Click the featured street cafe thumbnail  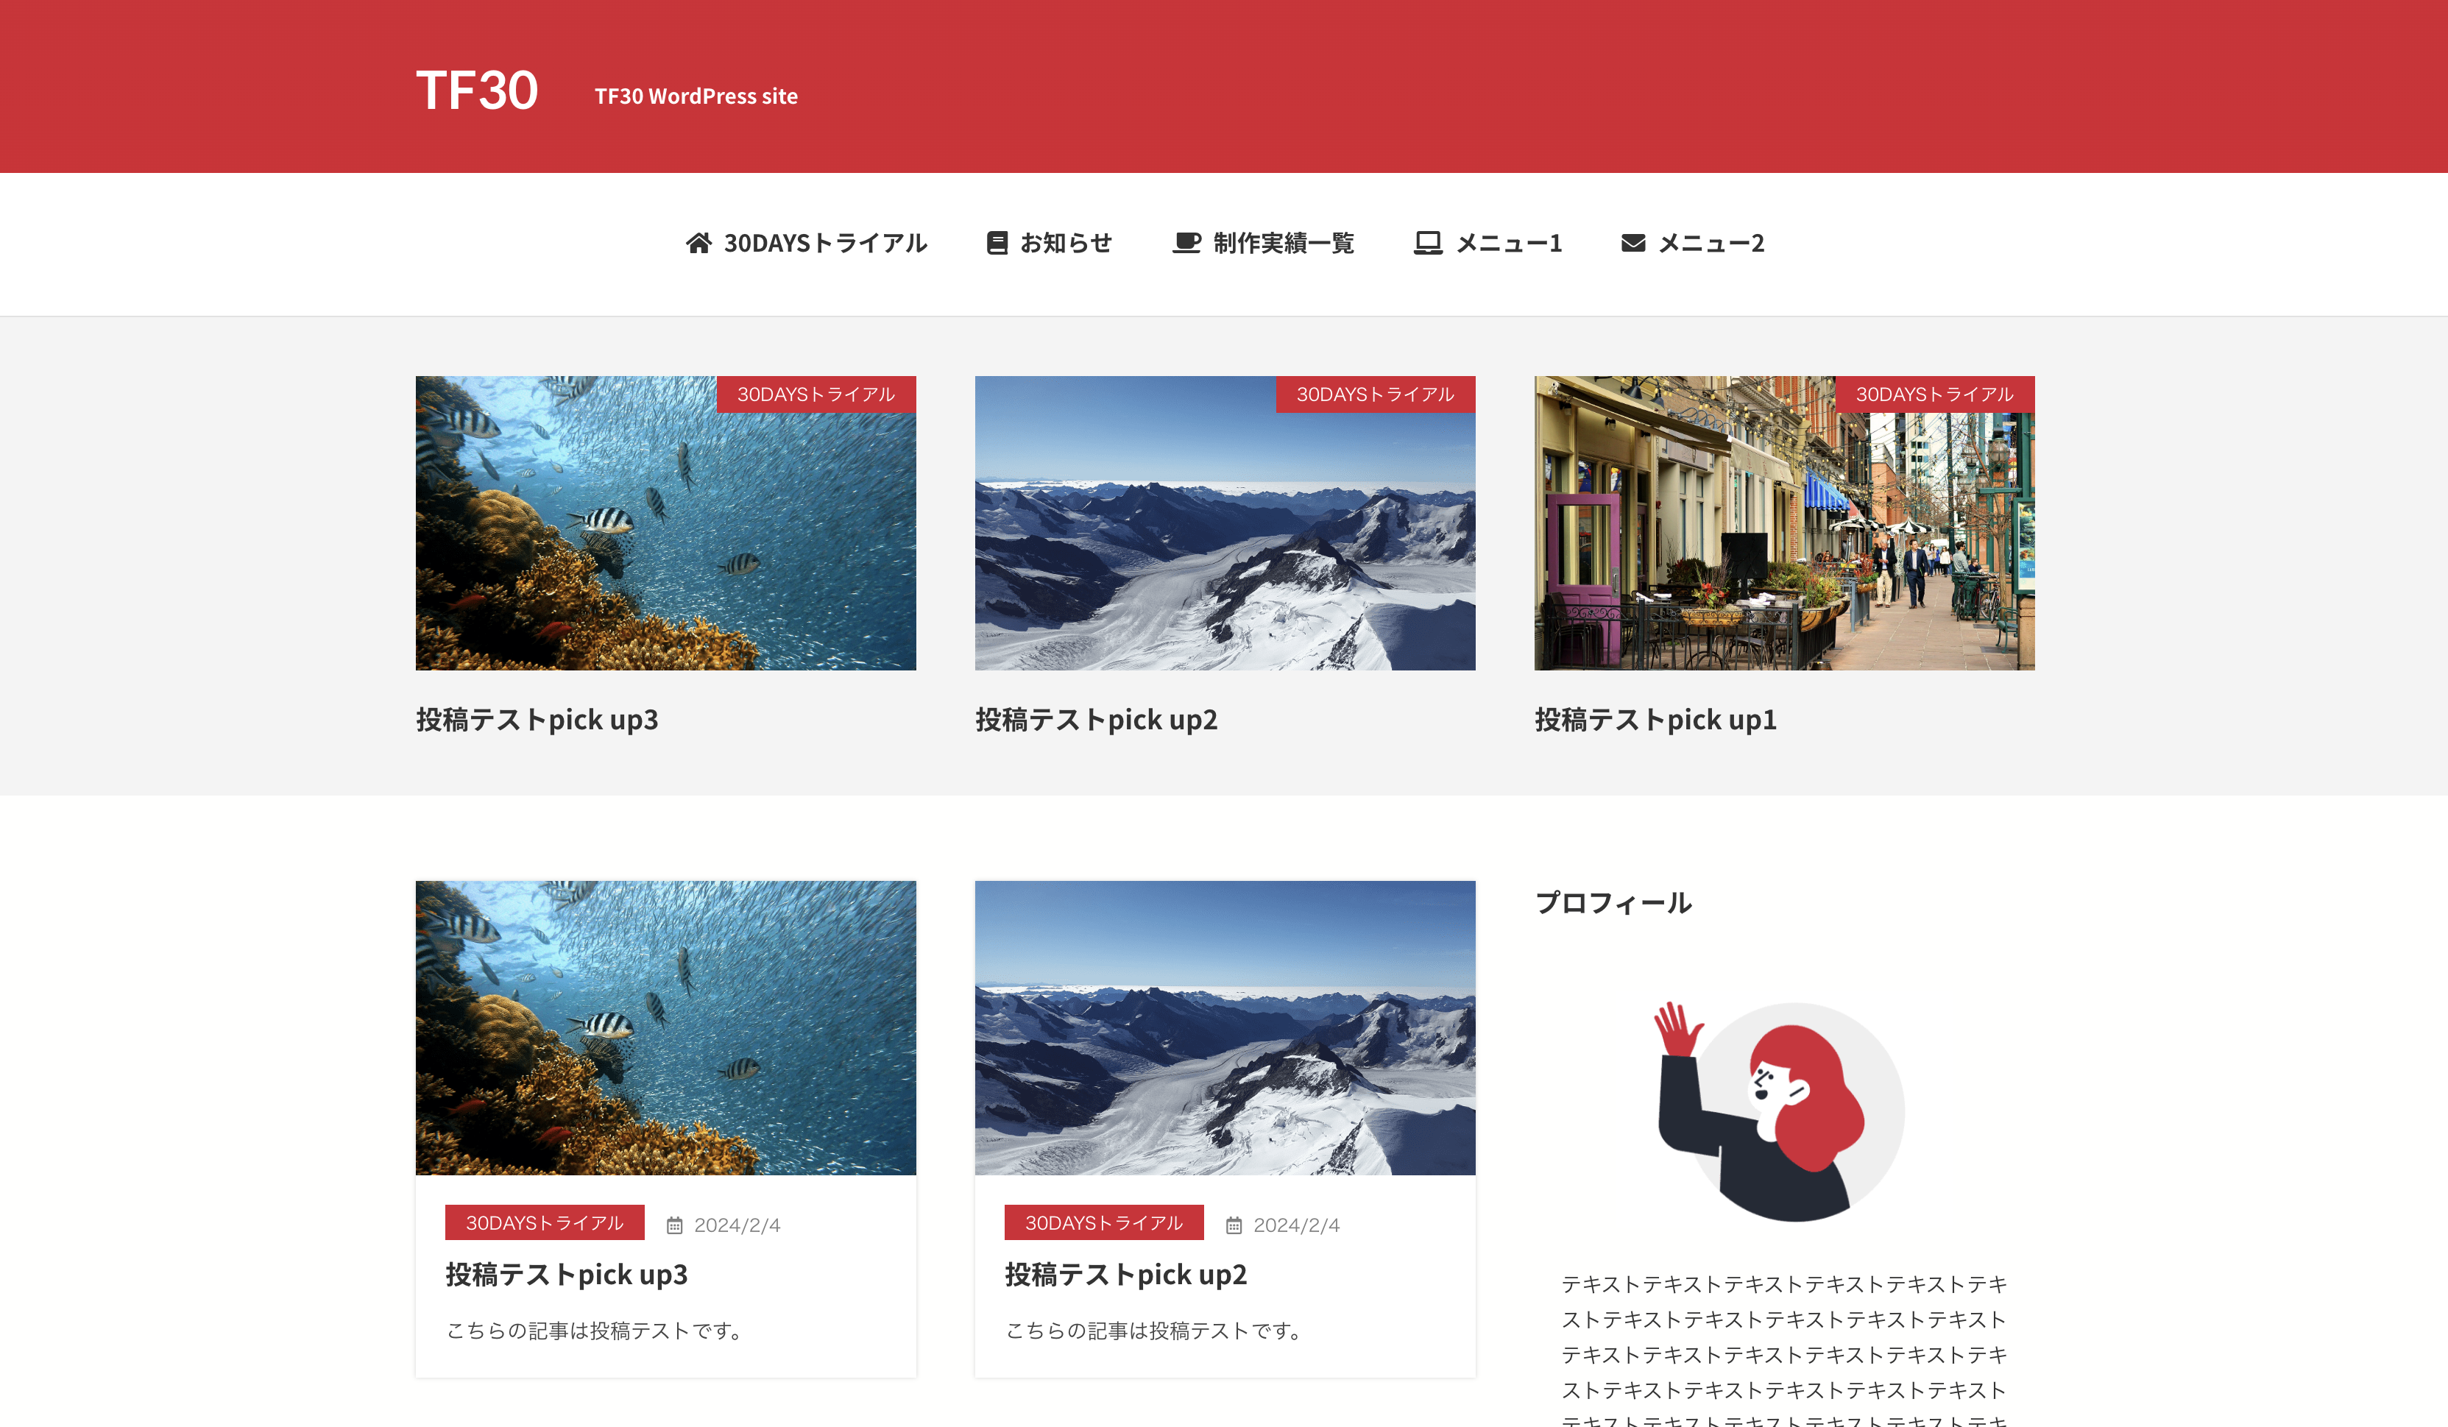(x=1783, y=544)
